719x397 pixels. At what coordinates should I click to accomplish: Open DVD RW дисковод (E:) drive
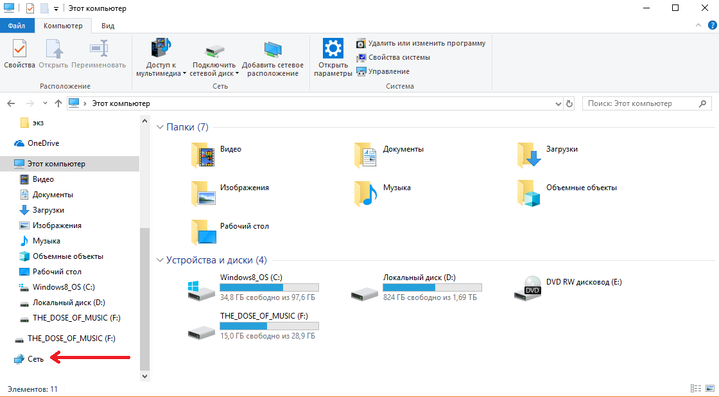pos(527,289)
